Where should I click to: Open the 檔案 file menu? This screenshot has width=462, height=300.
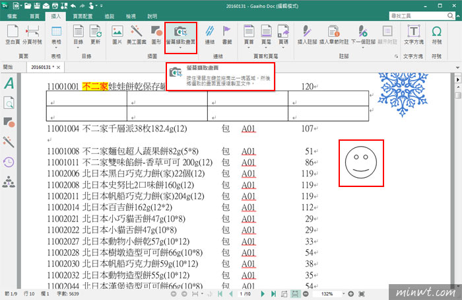[12, 17]
